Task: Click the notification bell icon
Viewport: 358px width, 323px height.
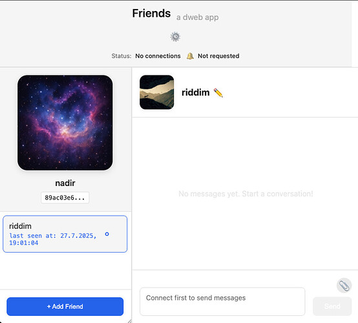Action: click(x=190, y=56)
